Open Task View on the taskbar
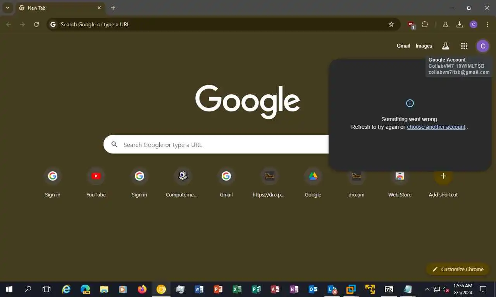496x297 pixels. (46, 289)
